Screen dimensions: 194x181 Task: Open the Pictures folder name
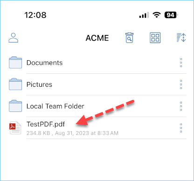coord(39,84)
